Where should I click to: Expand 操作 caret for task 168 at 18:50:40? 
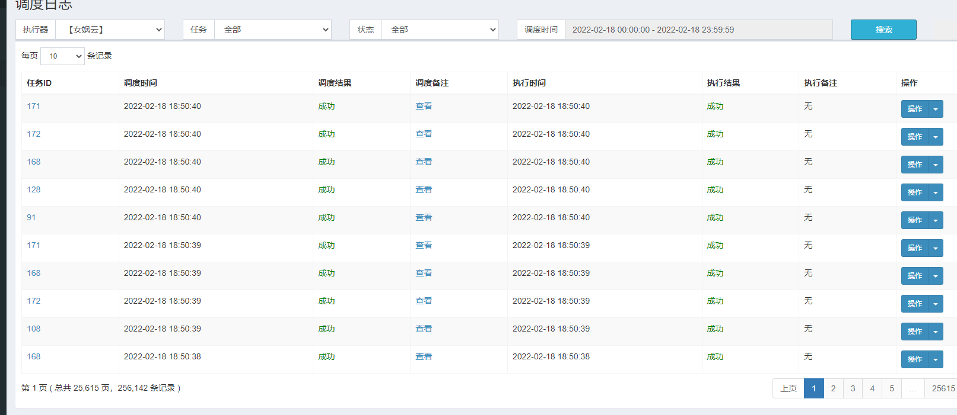(936, 165)
